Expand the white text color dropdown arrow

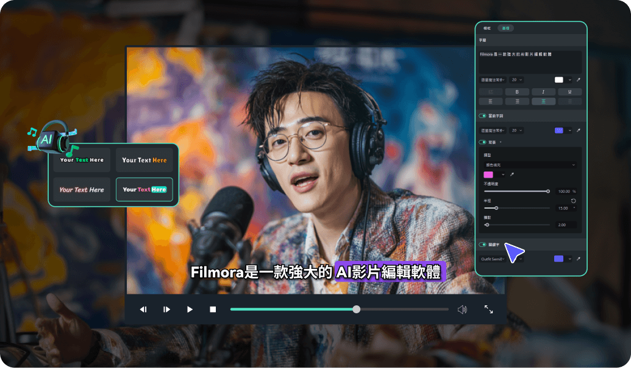pyautogui.click(x=570, y=80)
